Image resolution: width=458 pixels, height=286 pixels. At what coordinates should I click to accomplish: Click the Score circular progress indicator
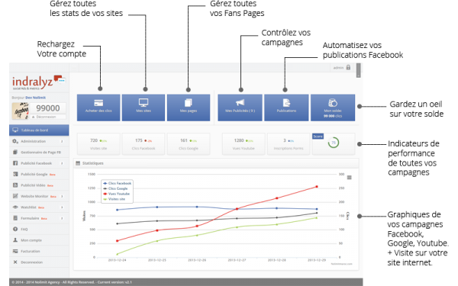pyautogui.click(x=334, y=143)
